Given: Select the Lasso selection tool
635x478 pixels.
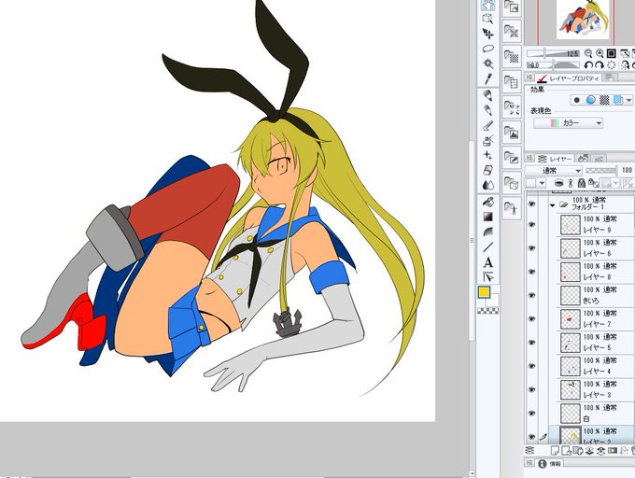Looking at the screenshot, I should [x=488, y=49].
